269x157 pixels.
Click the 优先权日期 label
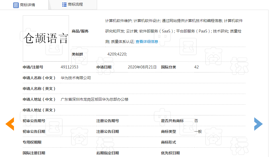170,153
